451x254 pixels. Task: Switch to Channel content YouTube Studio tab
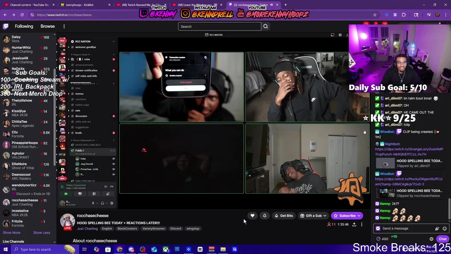pyautogui.click(x=29, y=5)
